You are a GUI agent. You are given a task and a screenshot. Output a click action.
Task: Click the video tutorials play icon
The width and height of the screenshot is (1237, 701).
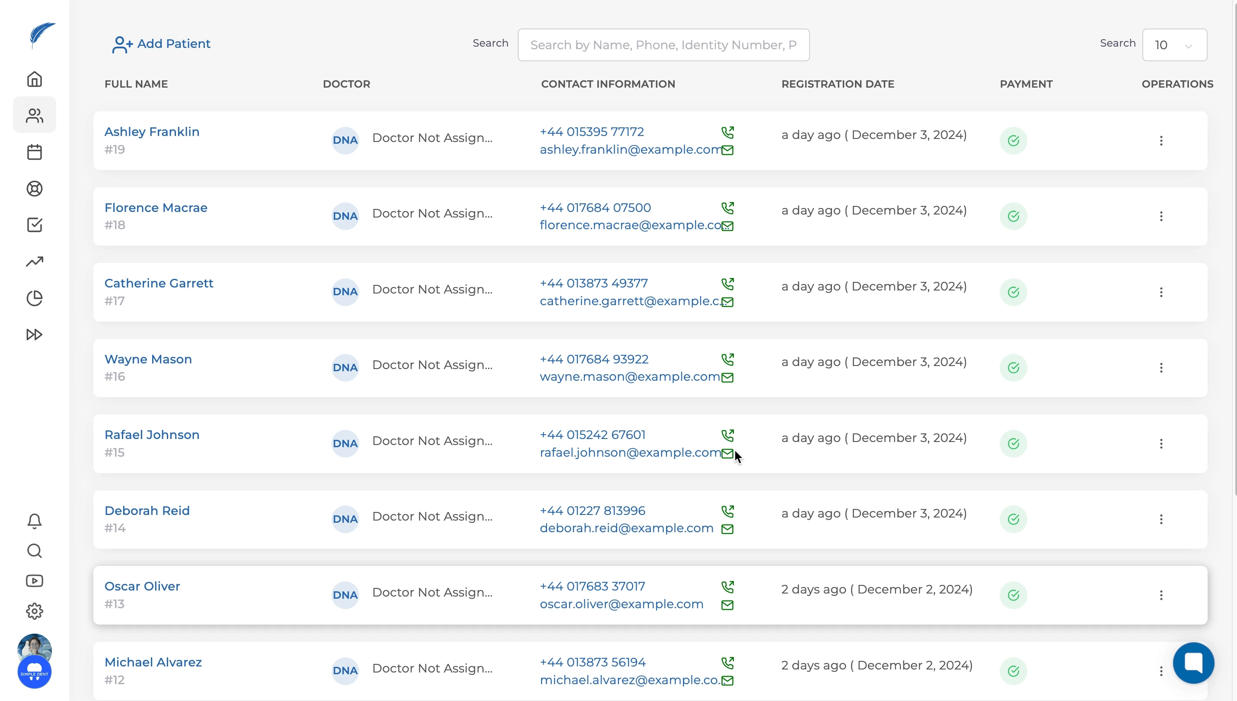click(34, 581)
